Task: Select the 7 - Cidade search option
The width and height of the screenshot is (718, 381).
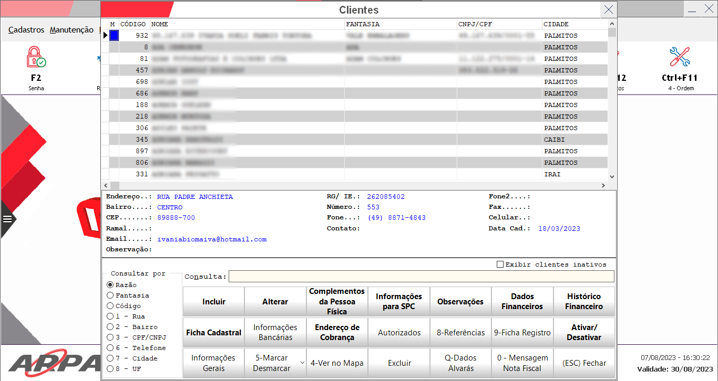Action: coord(110,358)
